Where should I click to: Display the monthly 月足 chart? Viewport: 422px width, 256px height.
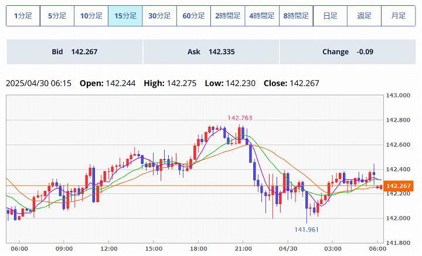pyautogui.click(x=399, y=16)
